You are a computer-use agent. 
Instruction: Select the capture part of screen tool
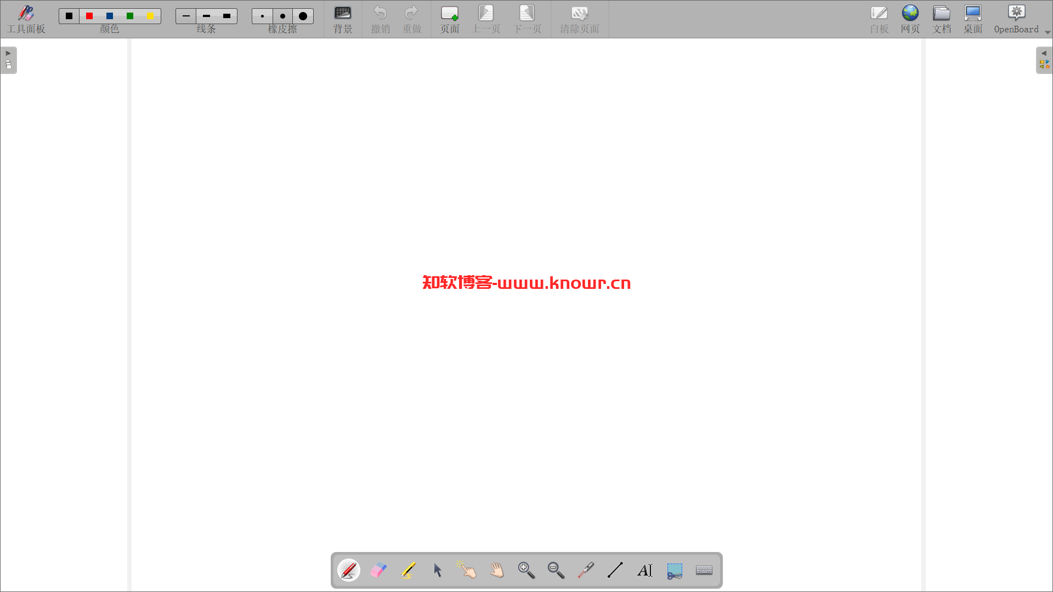click(x=675, y=570)
